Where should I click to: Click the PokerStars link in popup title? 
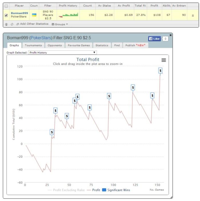[41, 38]
